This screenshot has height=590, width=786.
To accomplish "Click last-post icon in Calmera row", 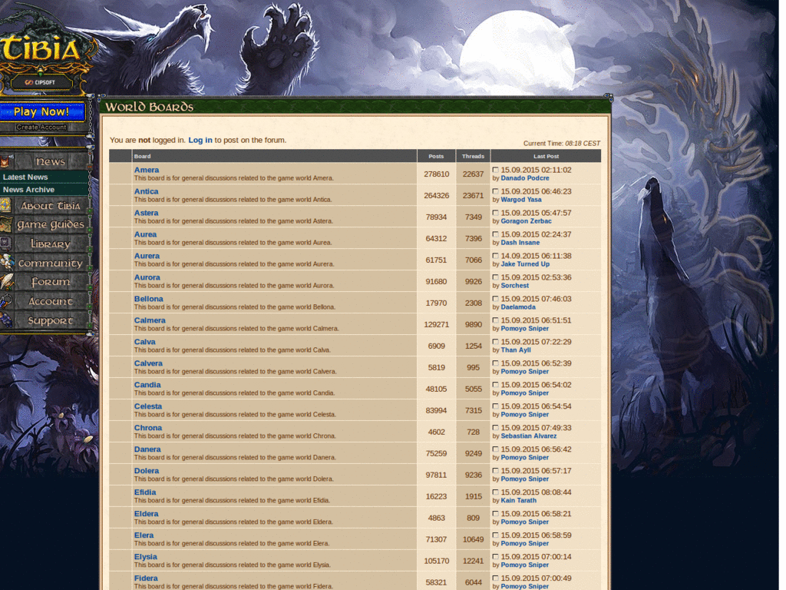I will 496,320.
